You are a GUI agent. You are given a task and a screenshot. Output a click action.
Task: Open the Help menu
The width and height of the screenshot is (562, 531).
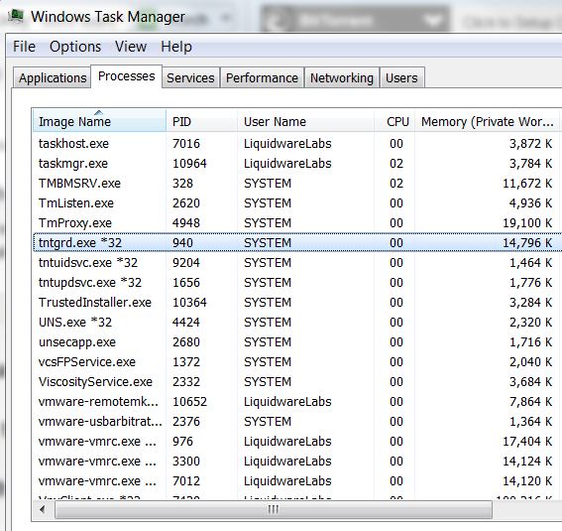tap(176, 47)
